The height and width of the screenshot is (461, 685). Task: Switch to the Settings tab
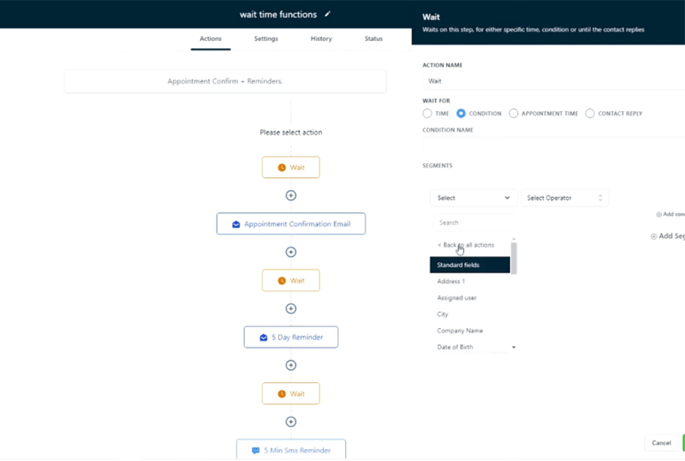(266, 39)
